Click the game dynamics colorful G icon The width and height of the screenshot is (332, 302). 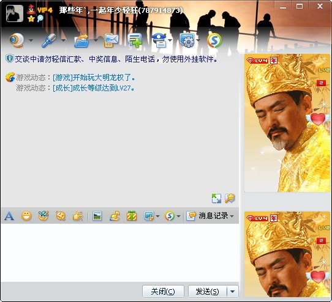[10, 77]
